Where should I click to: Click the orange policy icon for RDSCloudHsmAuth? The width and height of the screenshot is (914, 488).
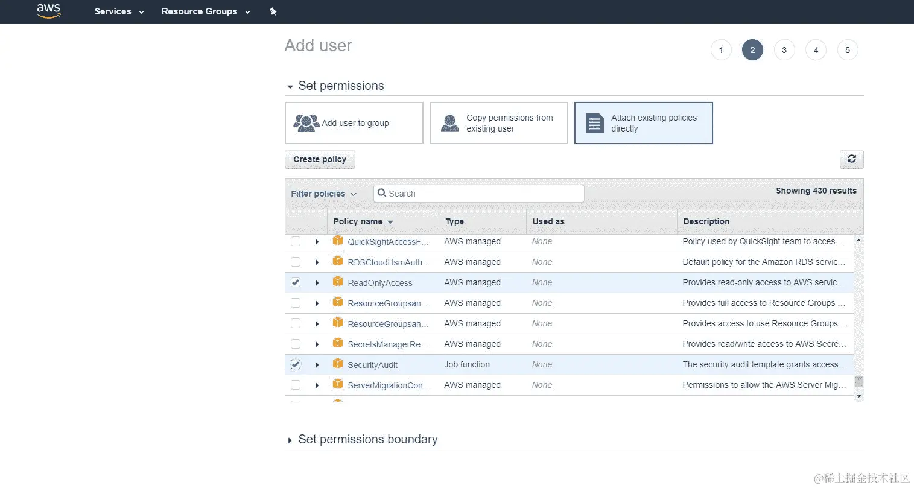[338, 261]
